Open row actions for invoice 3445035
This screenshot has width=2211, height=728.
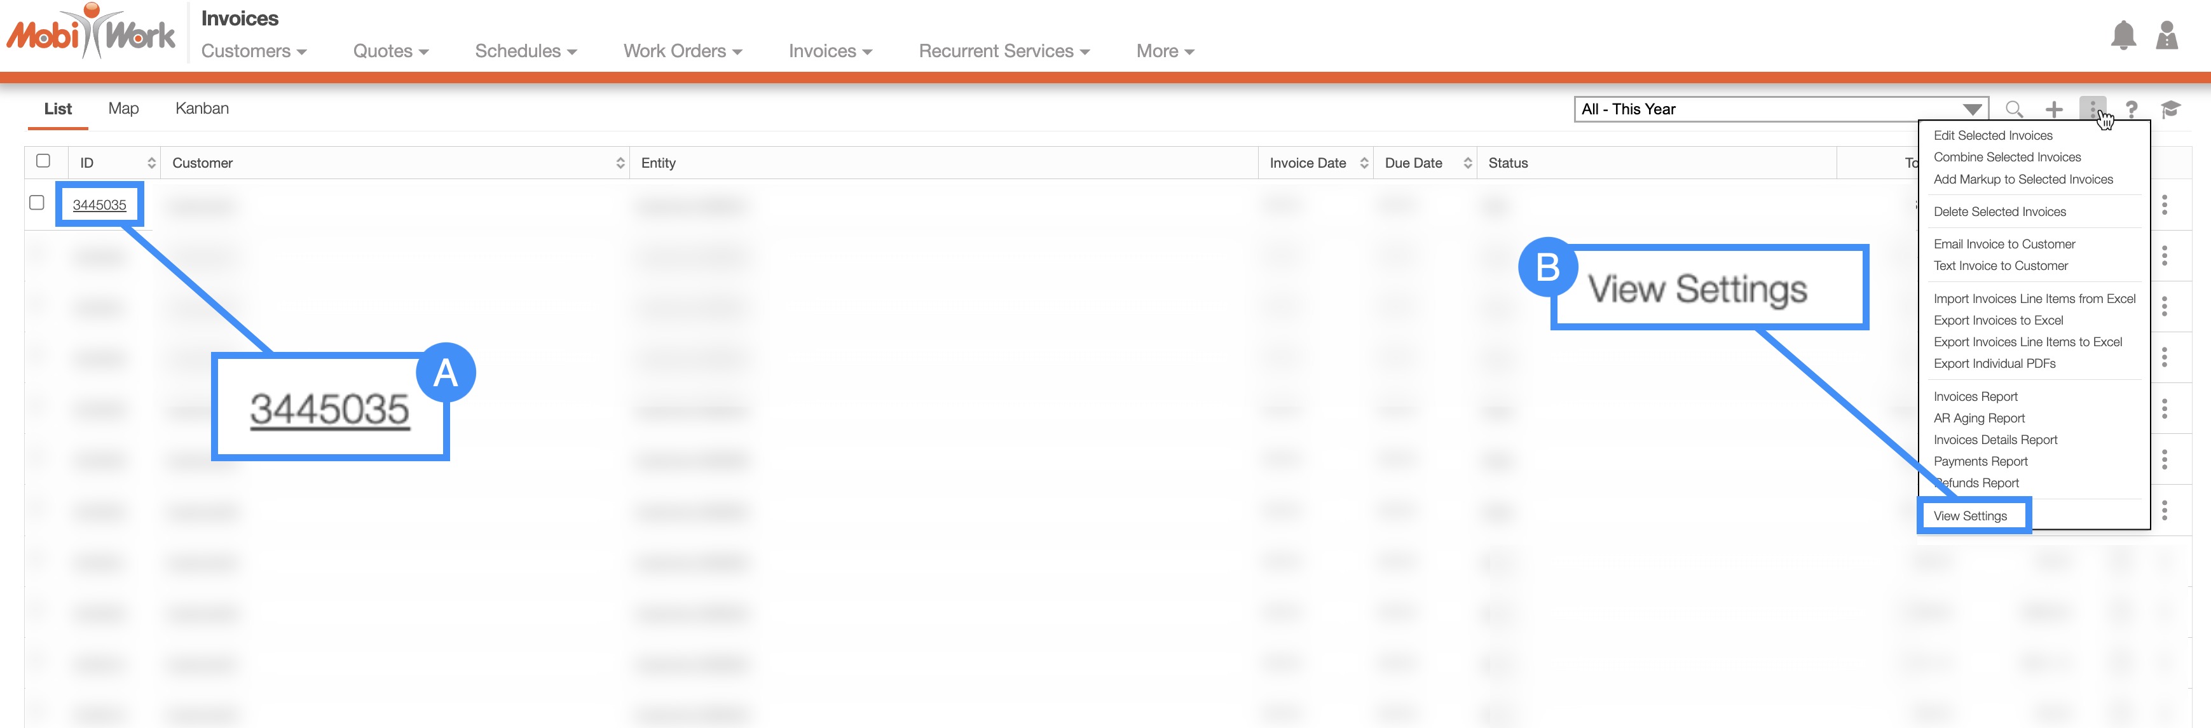(2164, 204)
